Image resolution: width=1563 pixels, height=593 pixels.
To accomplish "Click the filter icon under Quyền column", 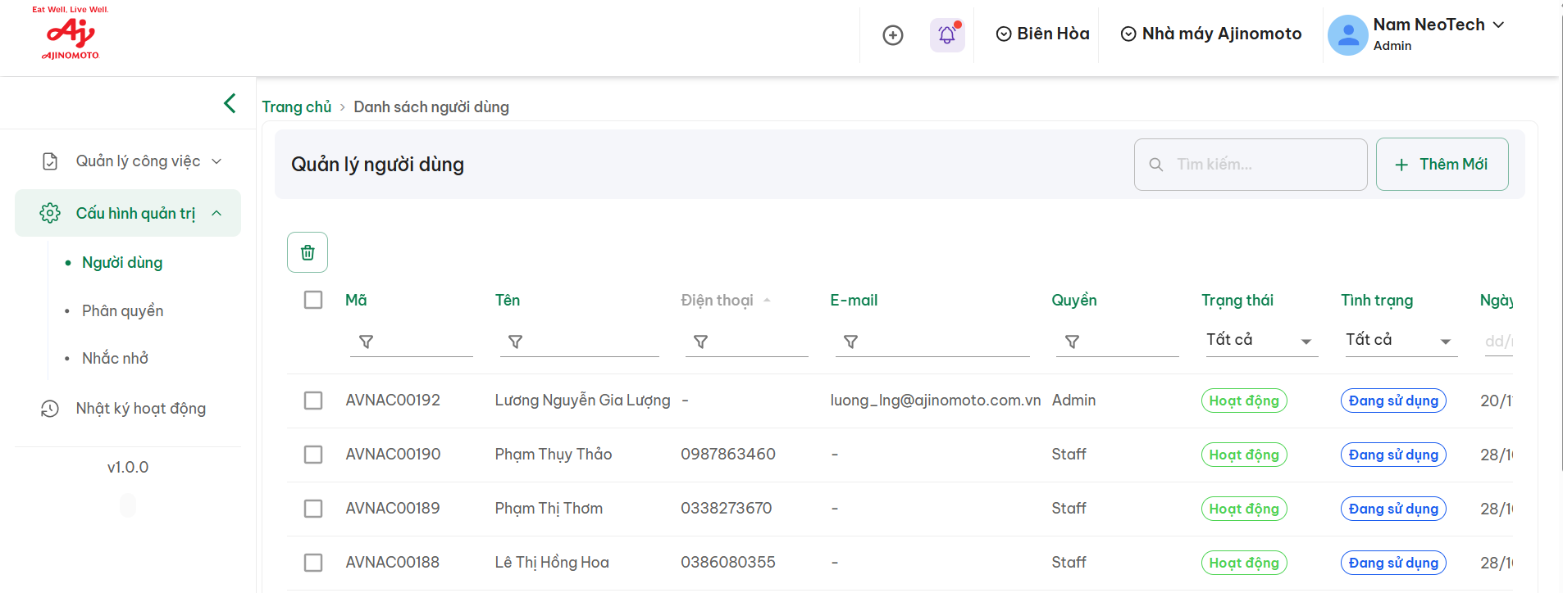I will pos(1072,342).
